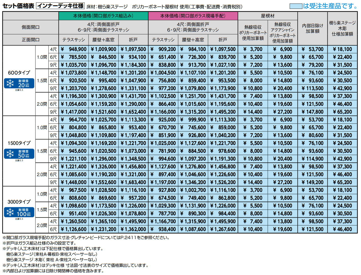
Task: Click the ¥938,400 price cell
Action: point(163,229)
